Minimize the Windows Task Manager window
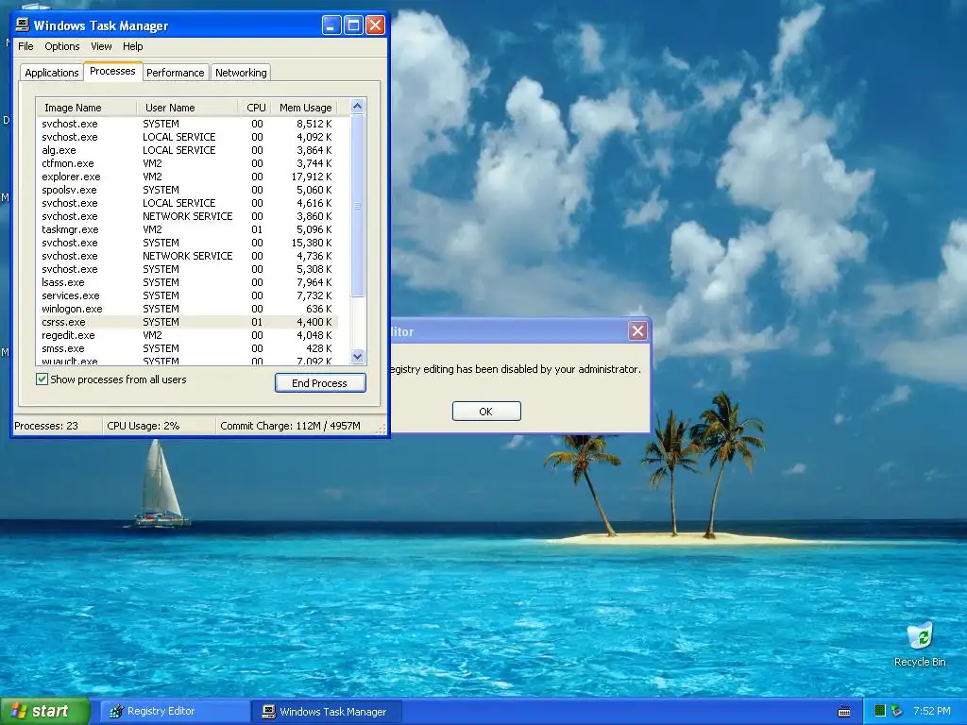967x725 pixels. coord(331,25)
